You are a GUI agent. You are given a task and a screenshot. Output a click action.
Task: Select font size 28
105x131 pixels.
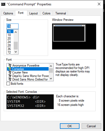point(10,45)
